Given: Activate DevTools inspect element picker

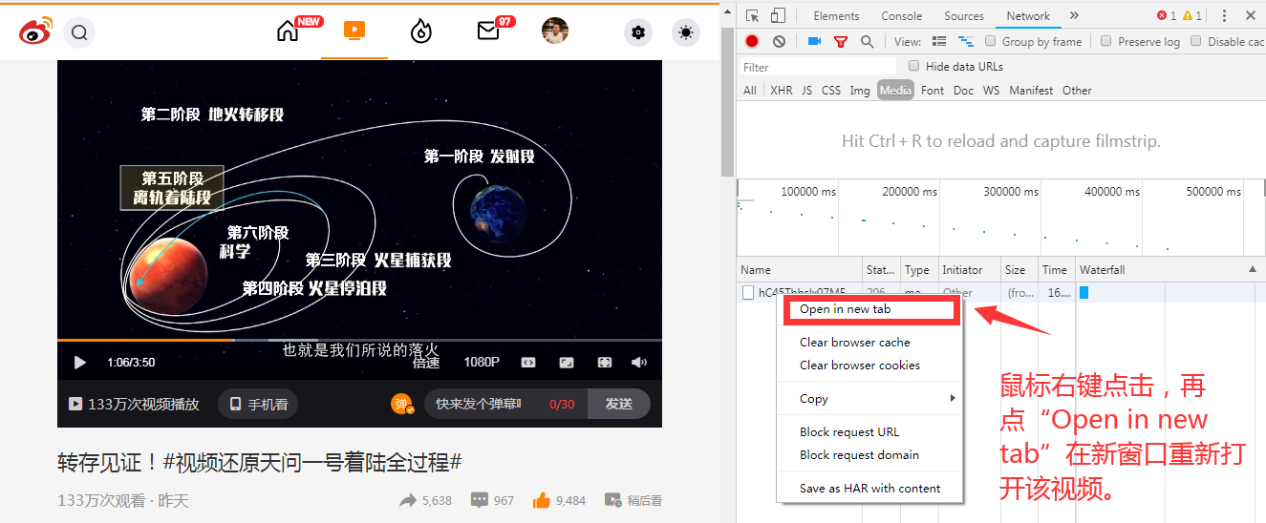Looking at the screenshot, I should pos(753,15).
